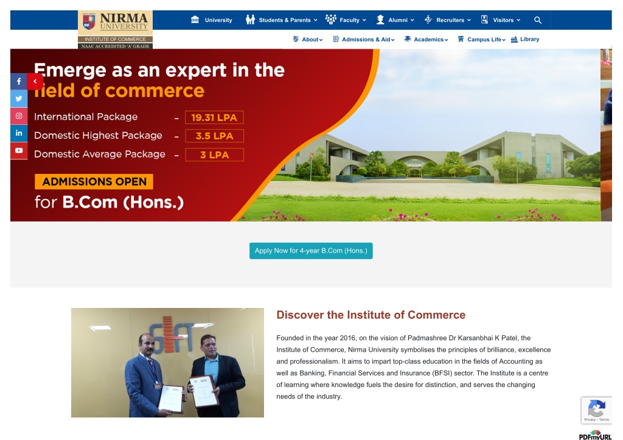Open the Facebook social icon
The height and width of the screenshot is (440, 623).
(x=19, y=82)
